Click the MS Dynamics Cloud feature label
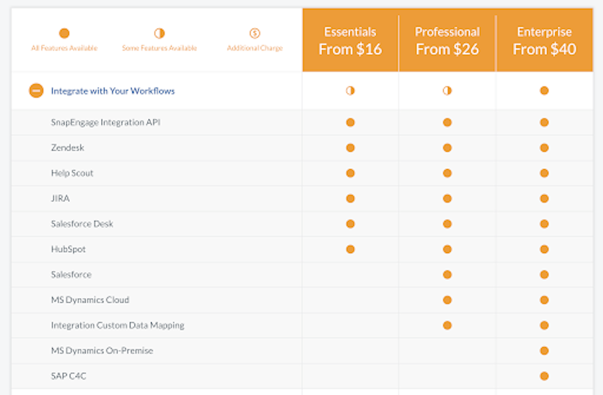The image size is (603, 395). [x=90, y=300]
